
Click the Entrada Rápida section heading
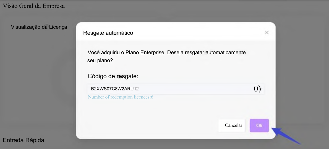tap(23, 140)
